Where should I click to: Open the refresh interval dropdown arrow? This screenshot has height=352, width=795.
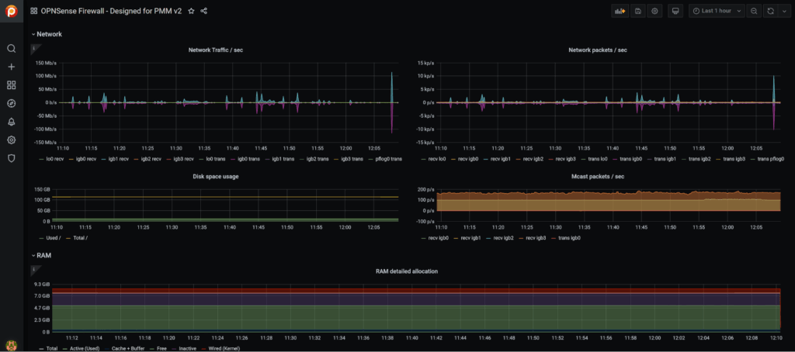[783, 12]
